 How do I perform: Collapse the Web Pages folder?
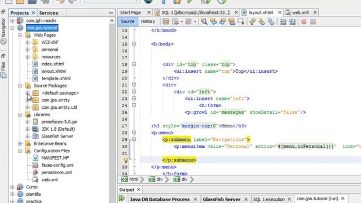click(20, 35)
